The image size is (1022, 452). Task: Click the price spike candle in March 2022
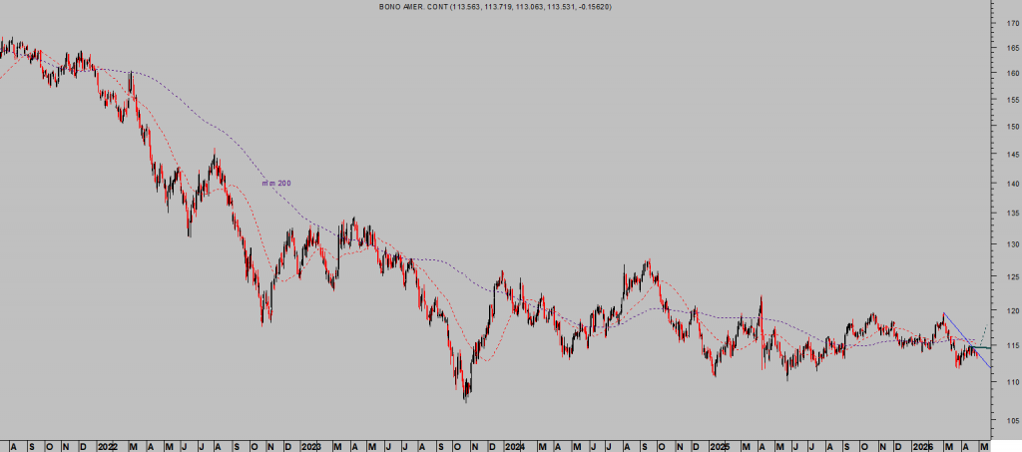click(x=132, y=76)
